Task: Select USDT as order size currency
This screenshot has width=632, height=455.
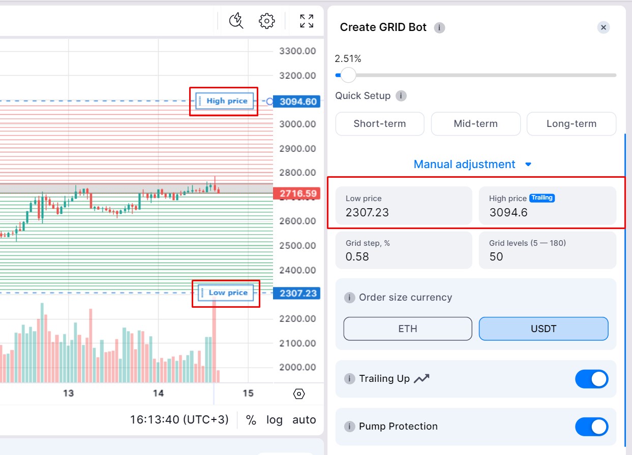Action: click(x=543, y=329)
